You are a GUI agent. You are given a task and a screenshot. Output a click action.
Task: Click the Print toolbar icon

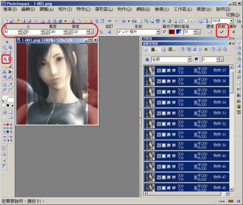(x=43, y=21)
